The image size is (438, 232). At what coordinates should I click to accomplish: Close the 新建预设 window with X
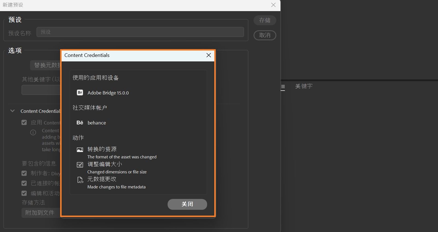tap(273, 5)
